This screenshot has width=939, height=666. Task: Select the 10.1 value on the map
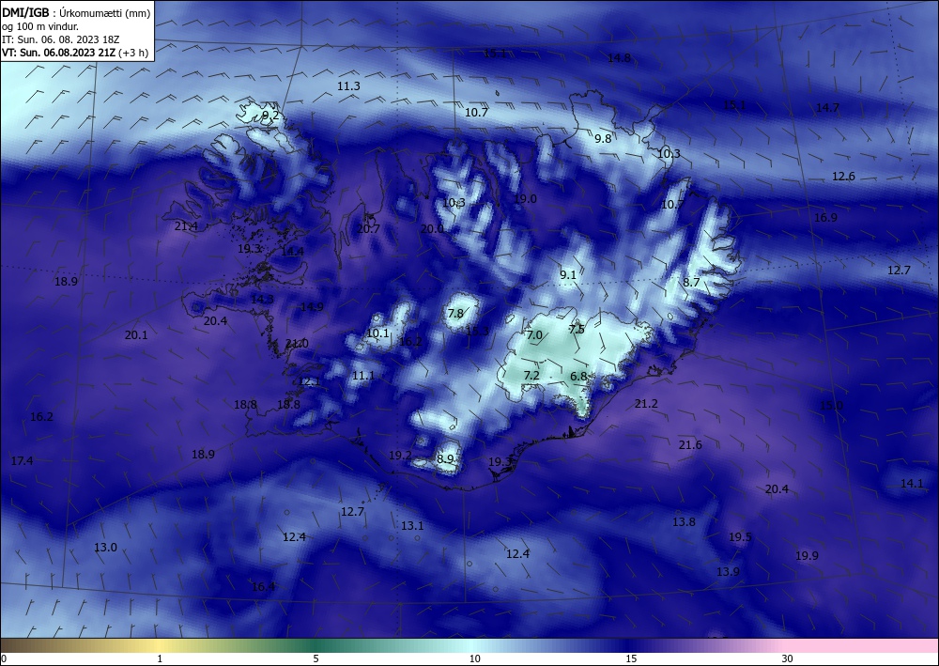point(377,333)
